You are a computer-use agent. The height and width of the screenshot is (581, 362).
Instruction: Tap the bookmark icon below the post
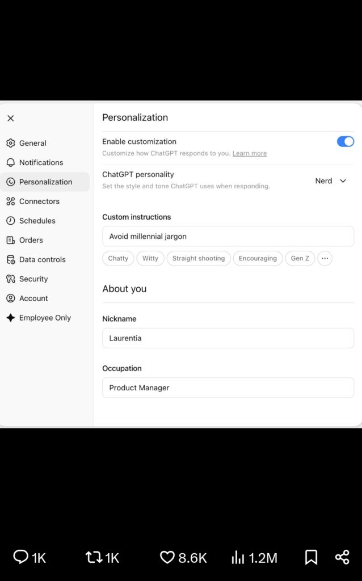coord(311,558)
